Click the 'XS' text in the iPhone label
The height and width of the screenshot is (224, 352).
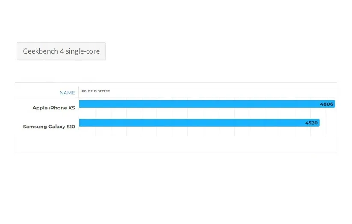pyautogui.click(x=72, y=108)
